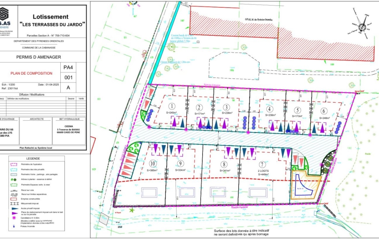379x239 pixels.
Task: Click the '2 LOGTS' label in lot 7
Action: [x=263, y=171]
